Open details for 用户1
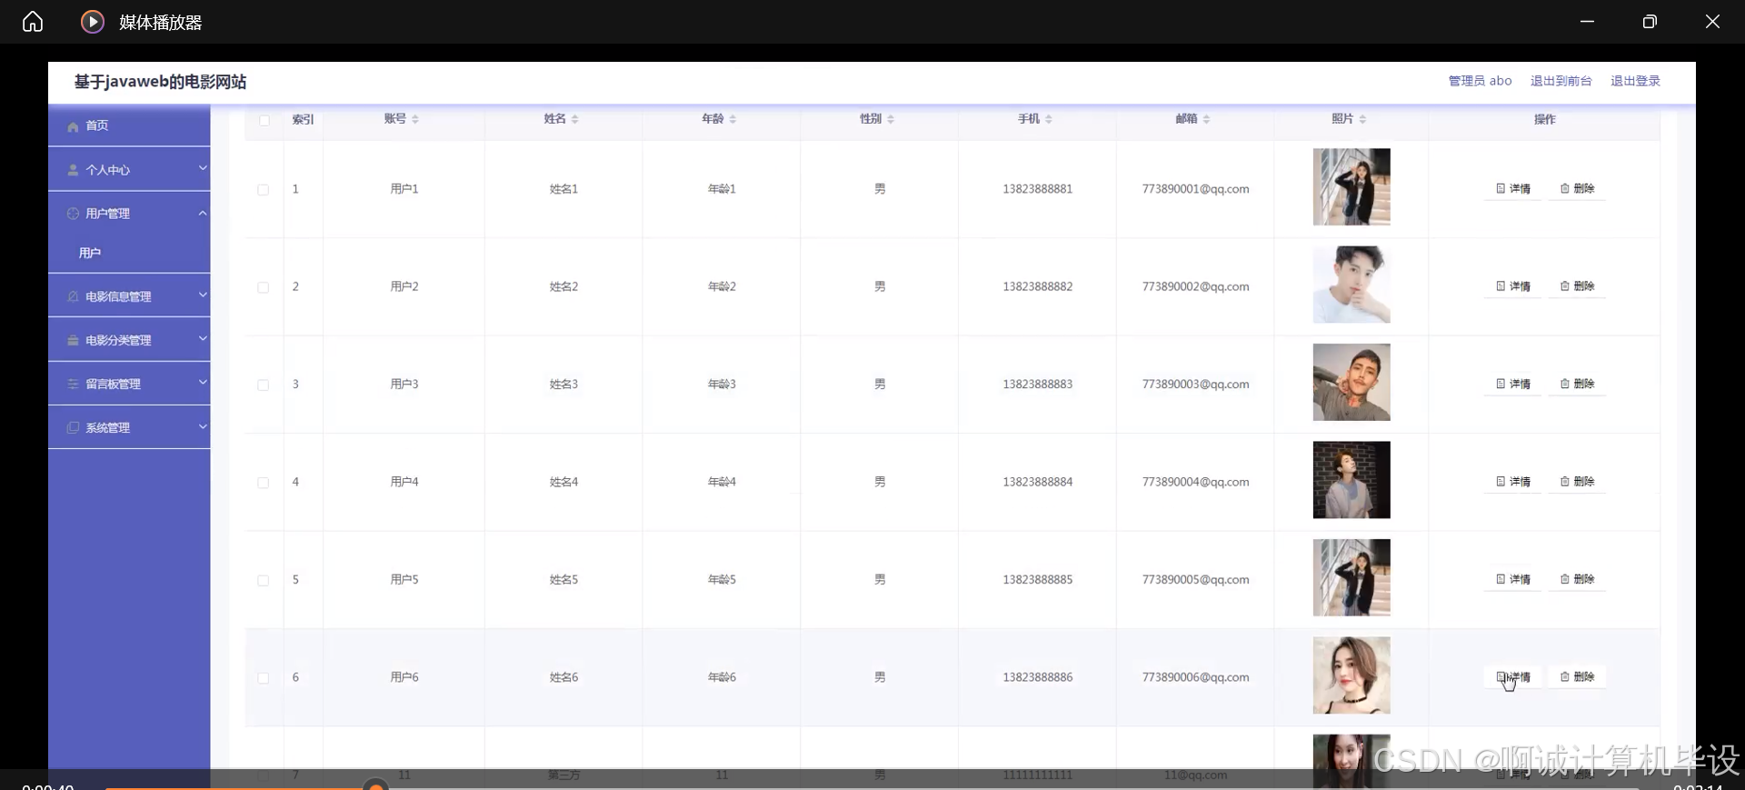 pos(1513,188)
